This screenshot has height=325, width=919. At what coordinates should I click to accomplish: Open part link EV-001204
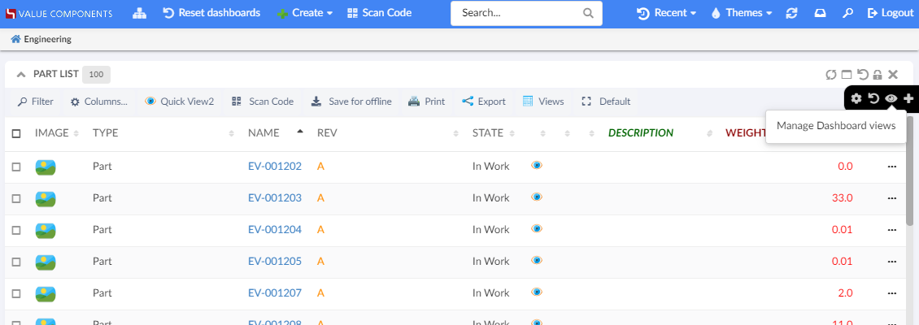pos(274,230)
